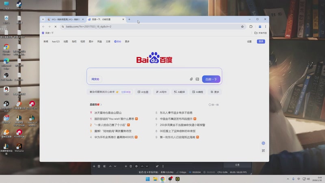Expand 更多 AI tools chip
This screenshot has height=183, width=325.
(215, 92)
